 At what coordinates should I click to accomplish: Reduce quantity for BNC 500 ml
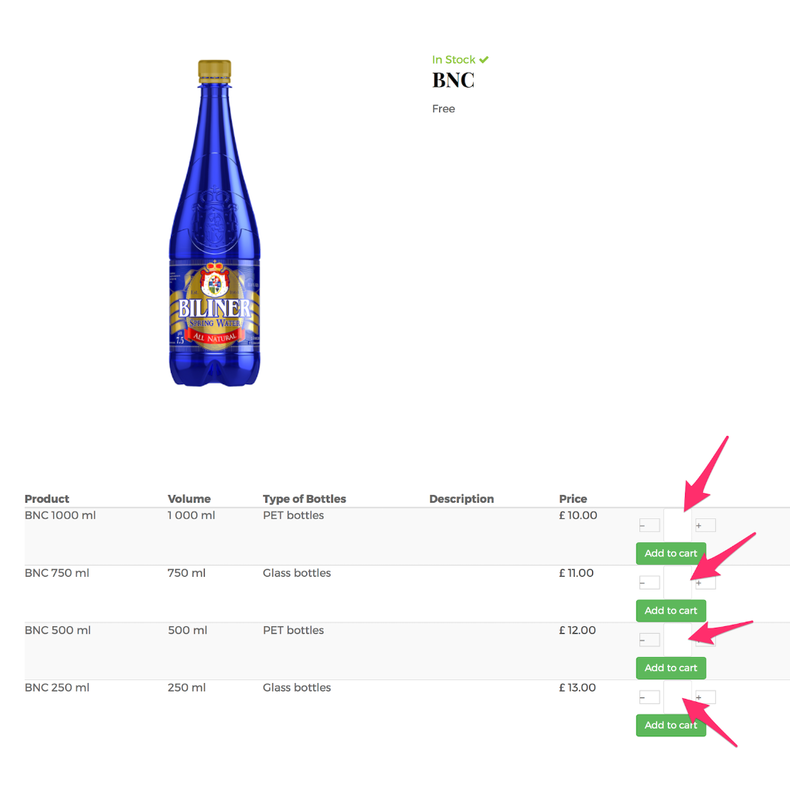pos(649,640)
